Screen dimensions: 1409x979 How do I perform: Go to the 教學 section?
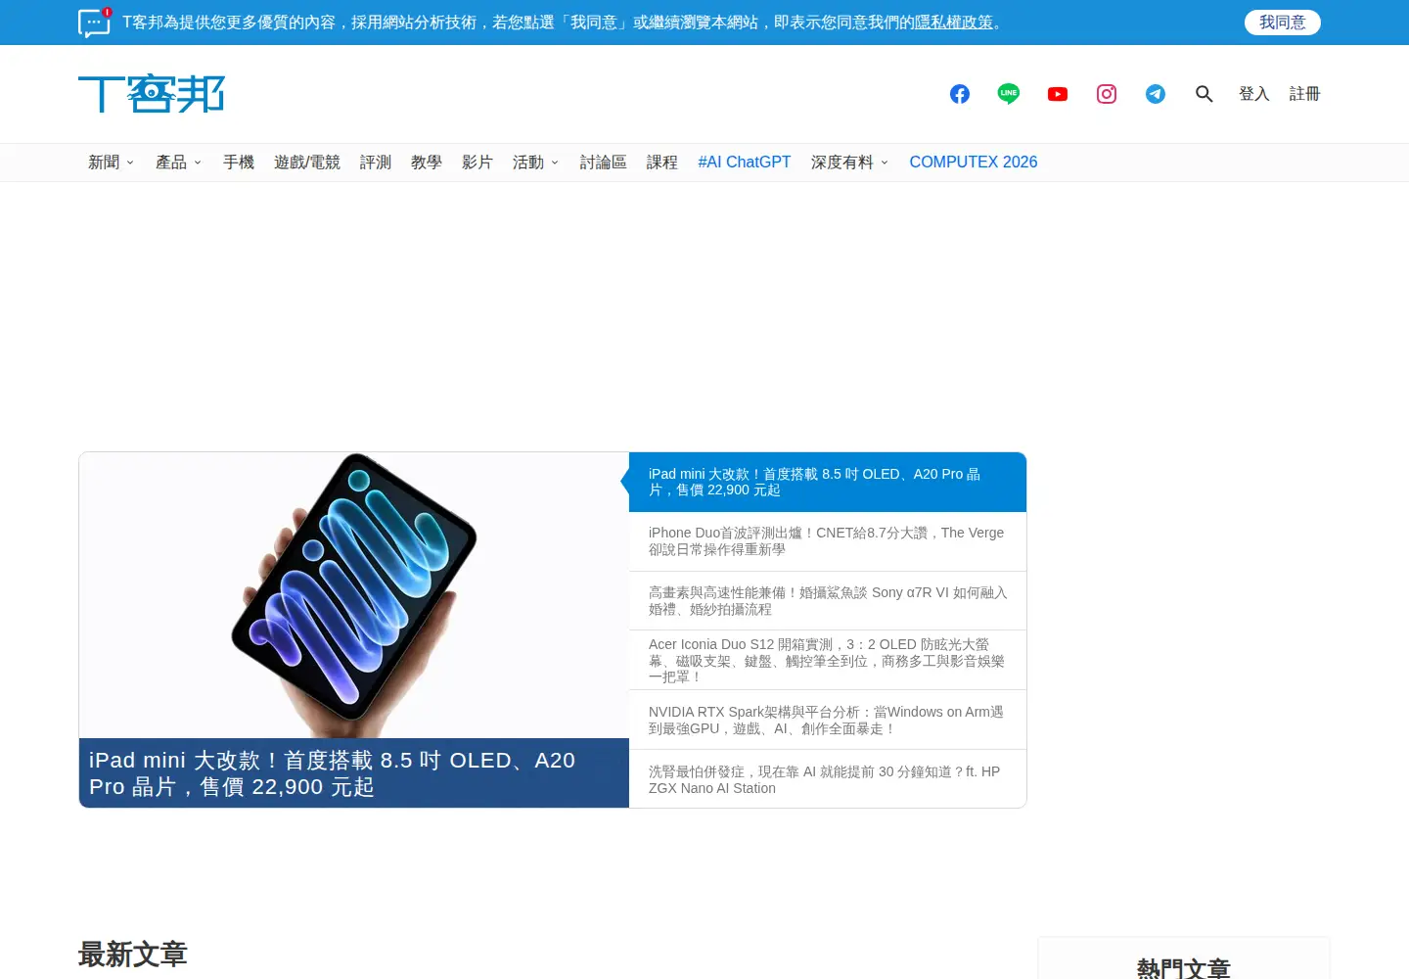coord(427,163)
